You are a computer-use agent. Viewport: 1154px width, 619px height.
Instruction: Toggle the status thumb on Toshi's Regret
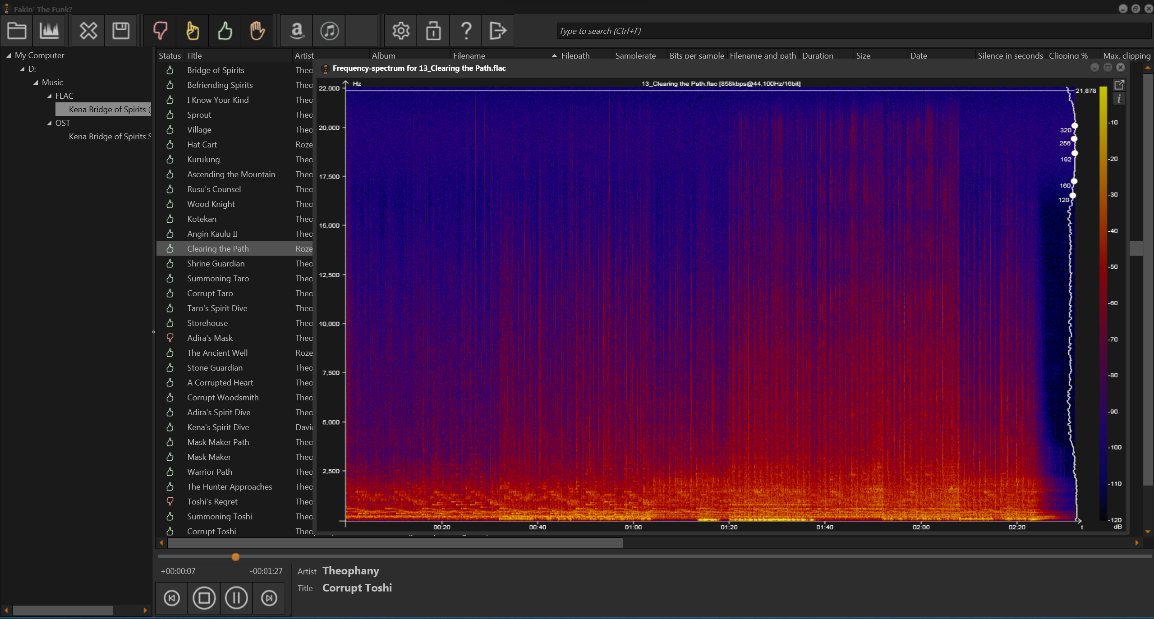tap(170, 501)
